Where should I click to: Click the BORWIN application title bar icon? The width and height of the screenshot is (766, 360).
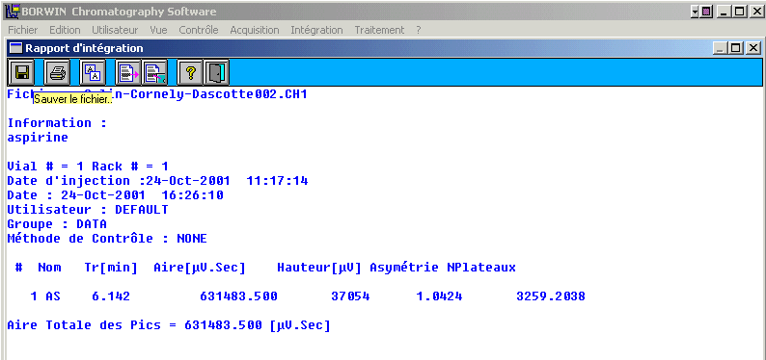tap(13, 12)
